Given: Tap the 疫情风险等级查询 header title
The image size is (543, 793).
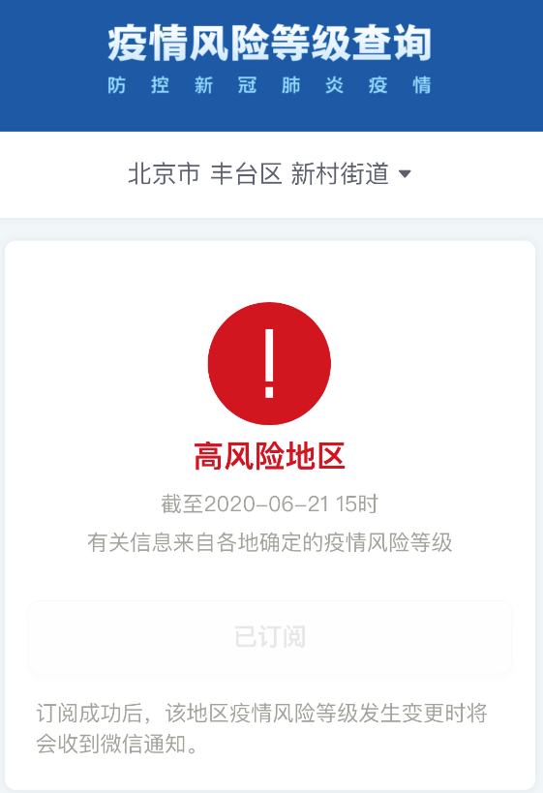Looking at the screenshot, I should (x=269, y=44).
